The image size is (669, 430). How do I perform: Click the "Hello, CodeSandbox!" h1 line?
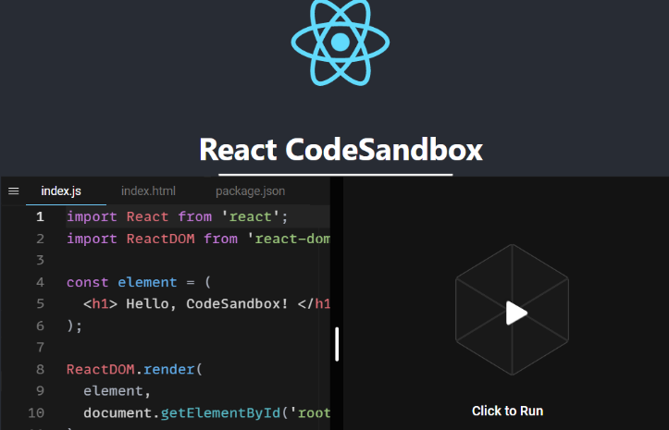(x=207, y=303)
